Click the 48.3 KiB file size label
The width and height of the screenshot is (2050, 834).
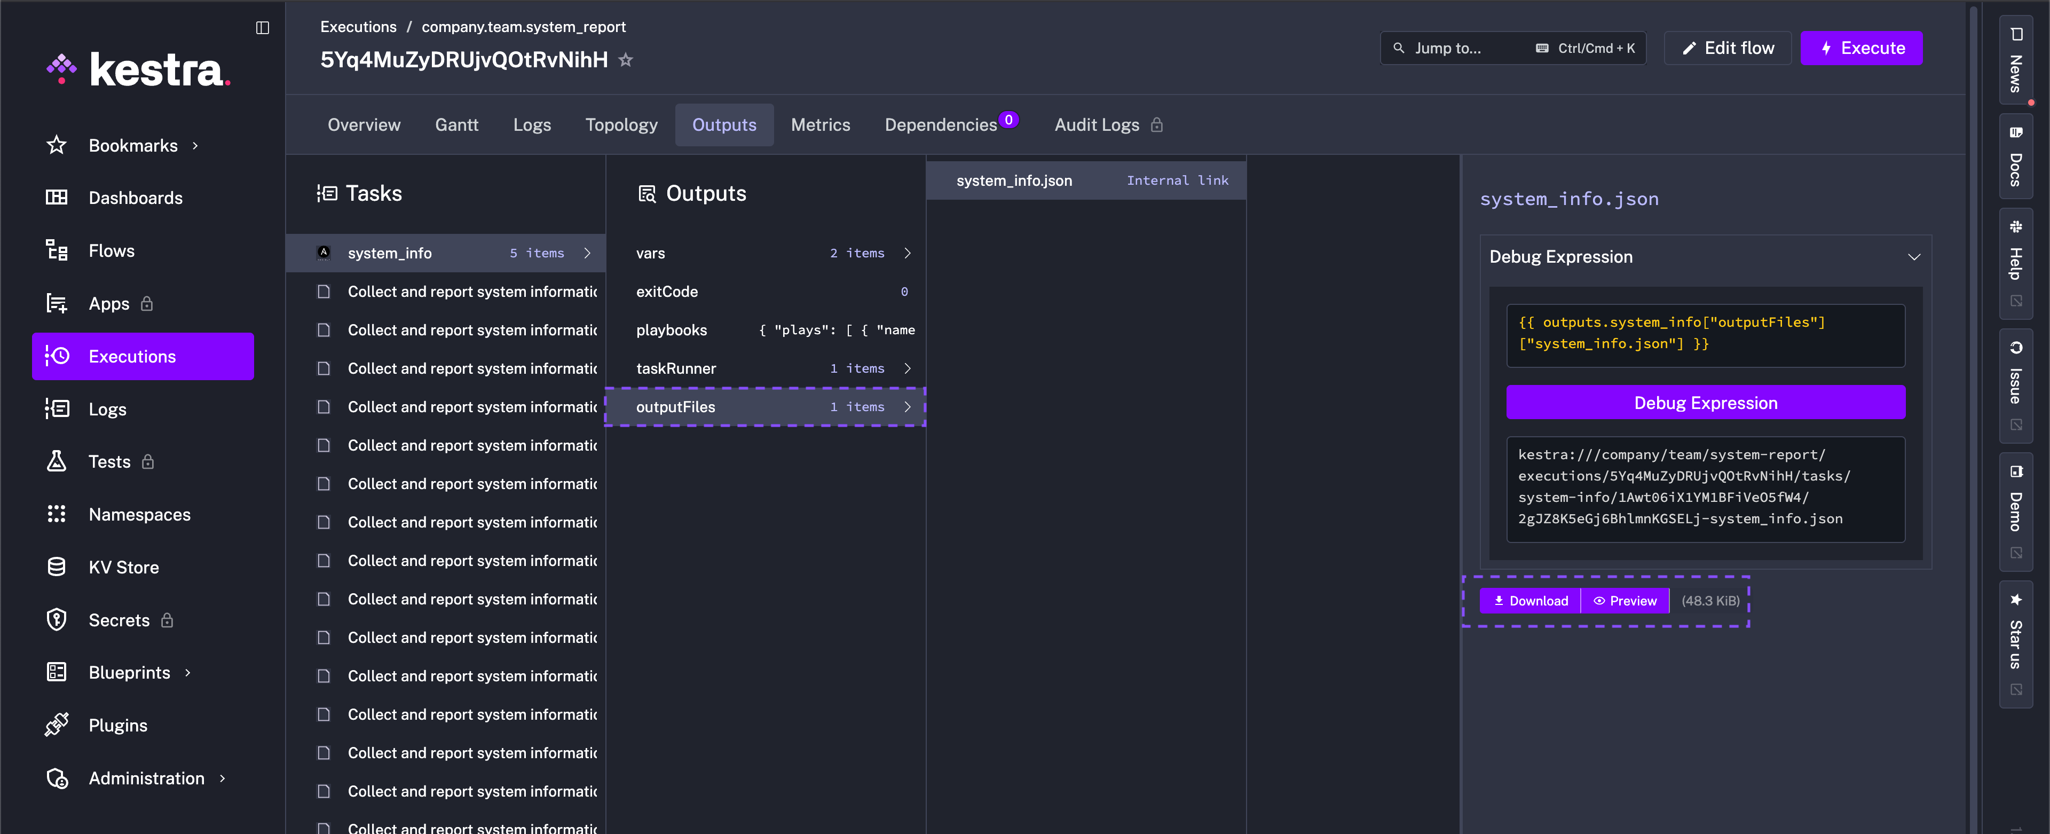point(1710,601)
